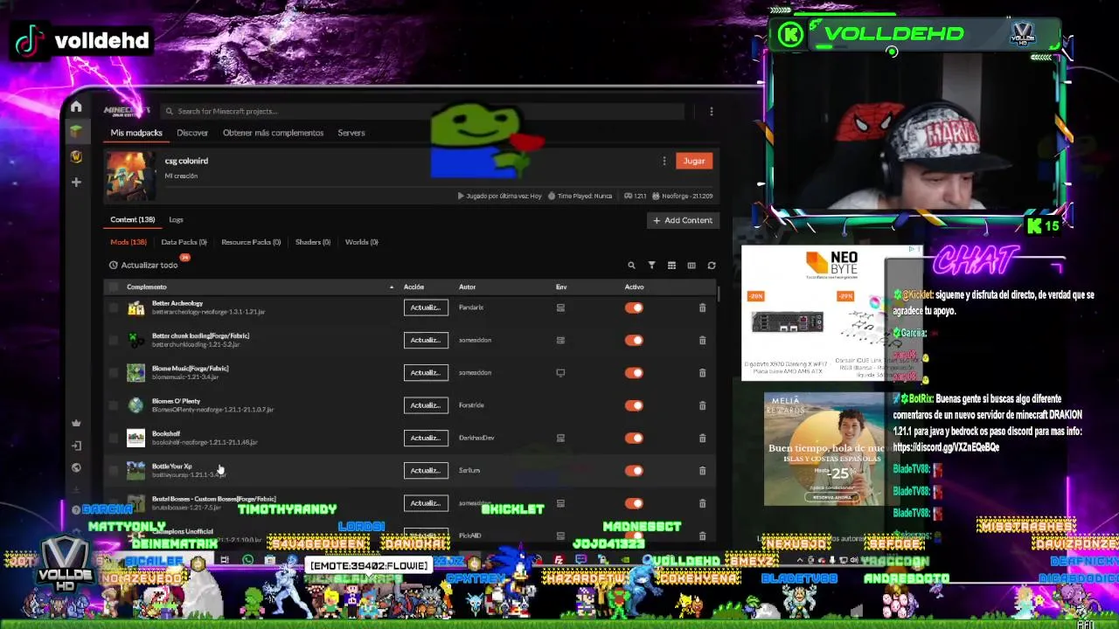Click the Activo column header

click(634, 287)
